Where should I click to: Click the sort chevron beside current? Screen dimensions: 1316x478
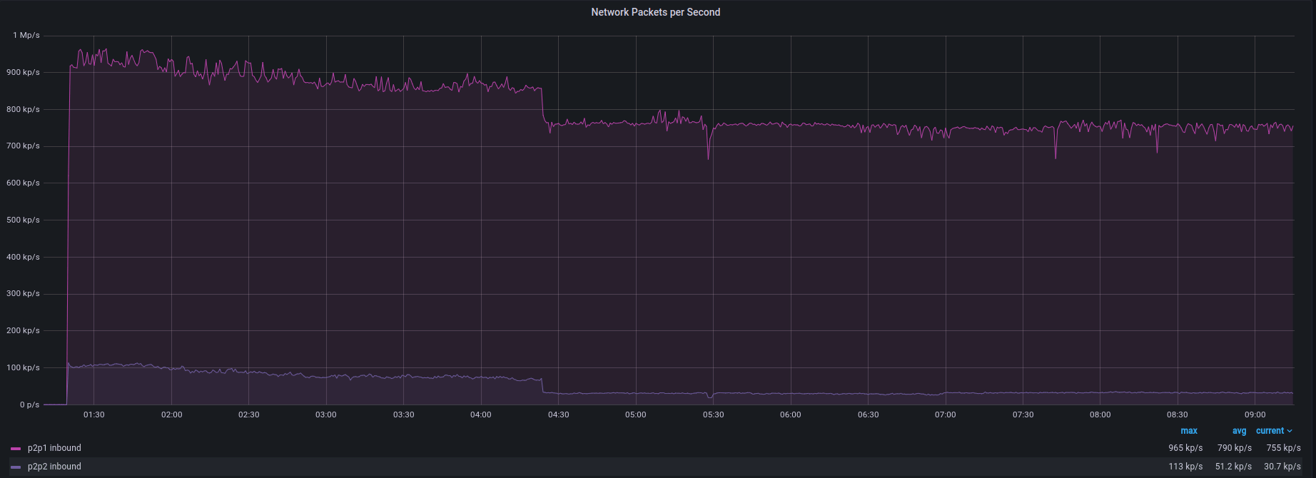1290,431
